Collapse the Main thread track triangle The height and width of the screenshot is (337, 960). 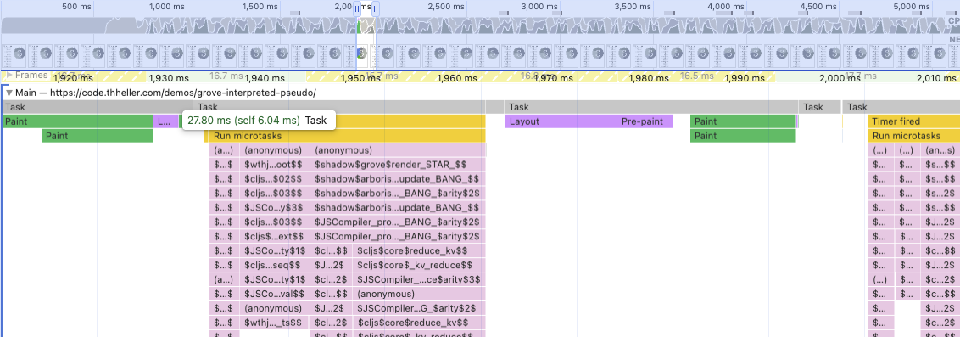click(x=8, y=93)
